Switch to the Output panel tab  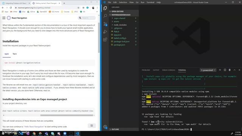click(x=156, y=70)
